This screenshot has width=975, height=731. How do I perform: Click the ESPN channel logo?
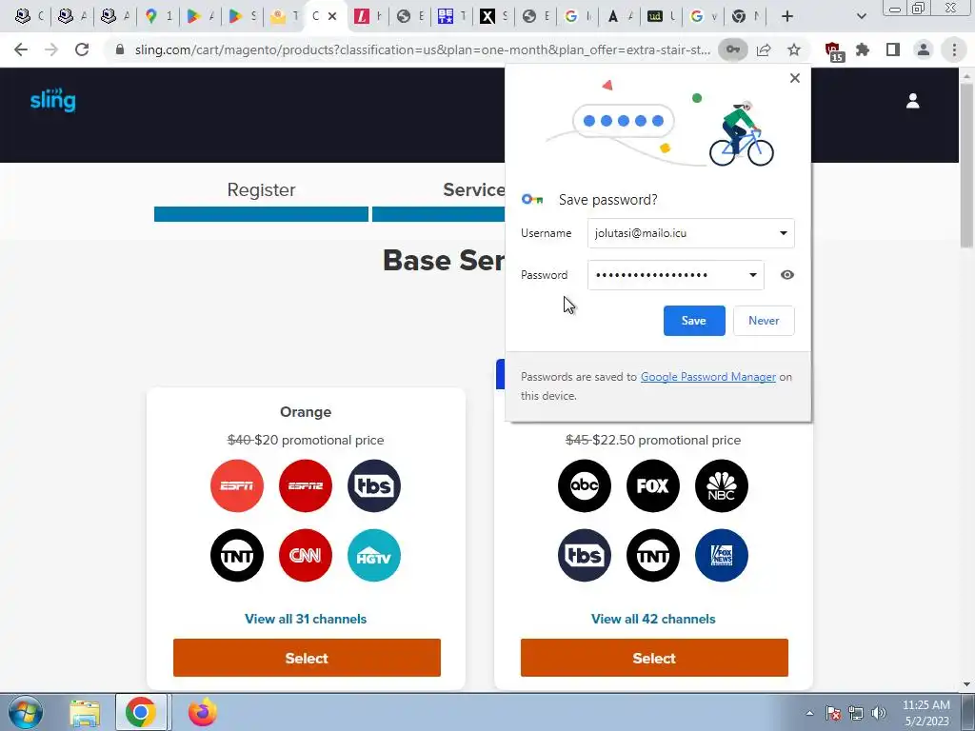[x=237, y=486]
